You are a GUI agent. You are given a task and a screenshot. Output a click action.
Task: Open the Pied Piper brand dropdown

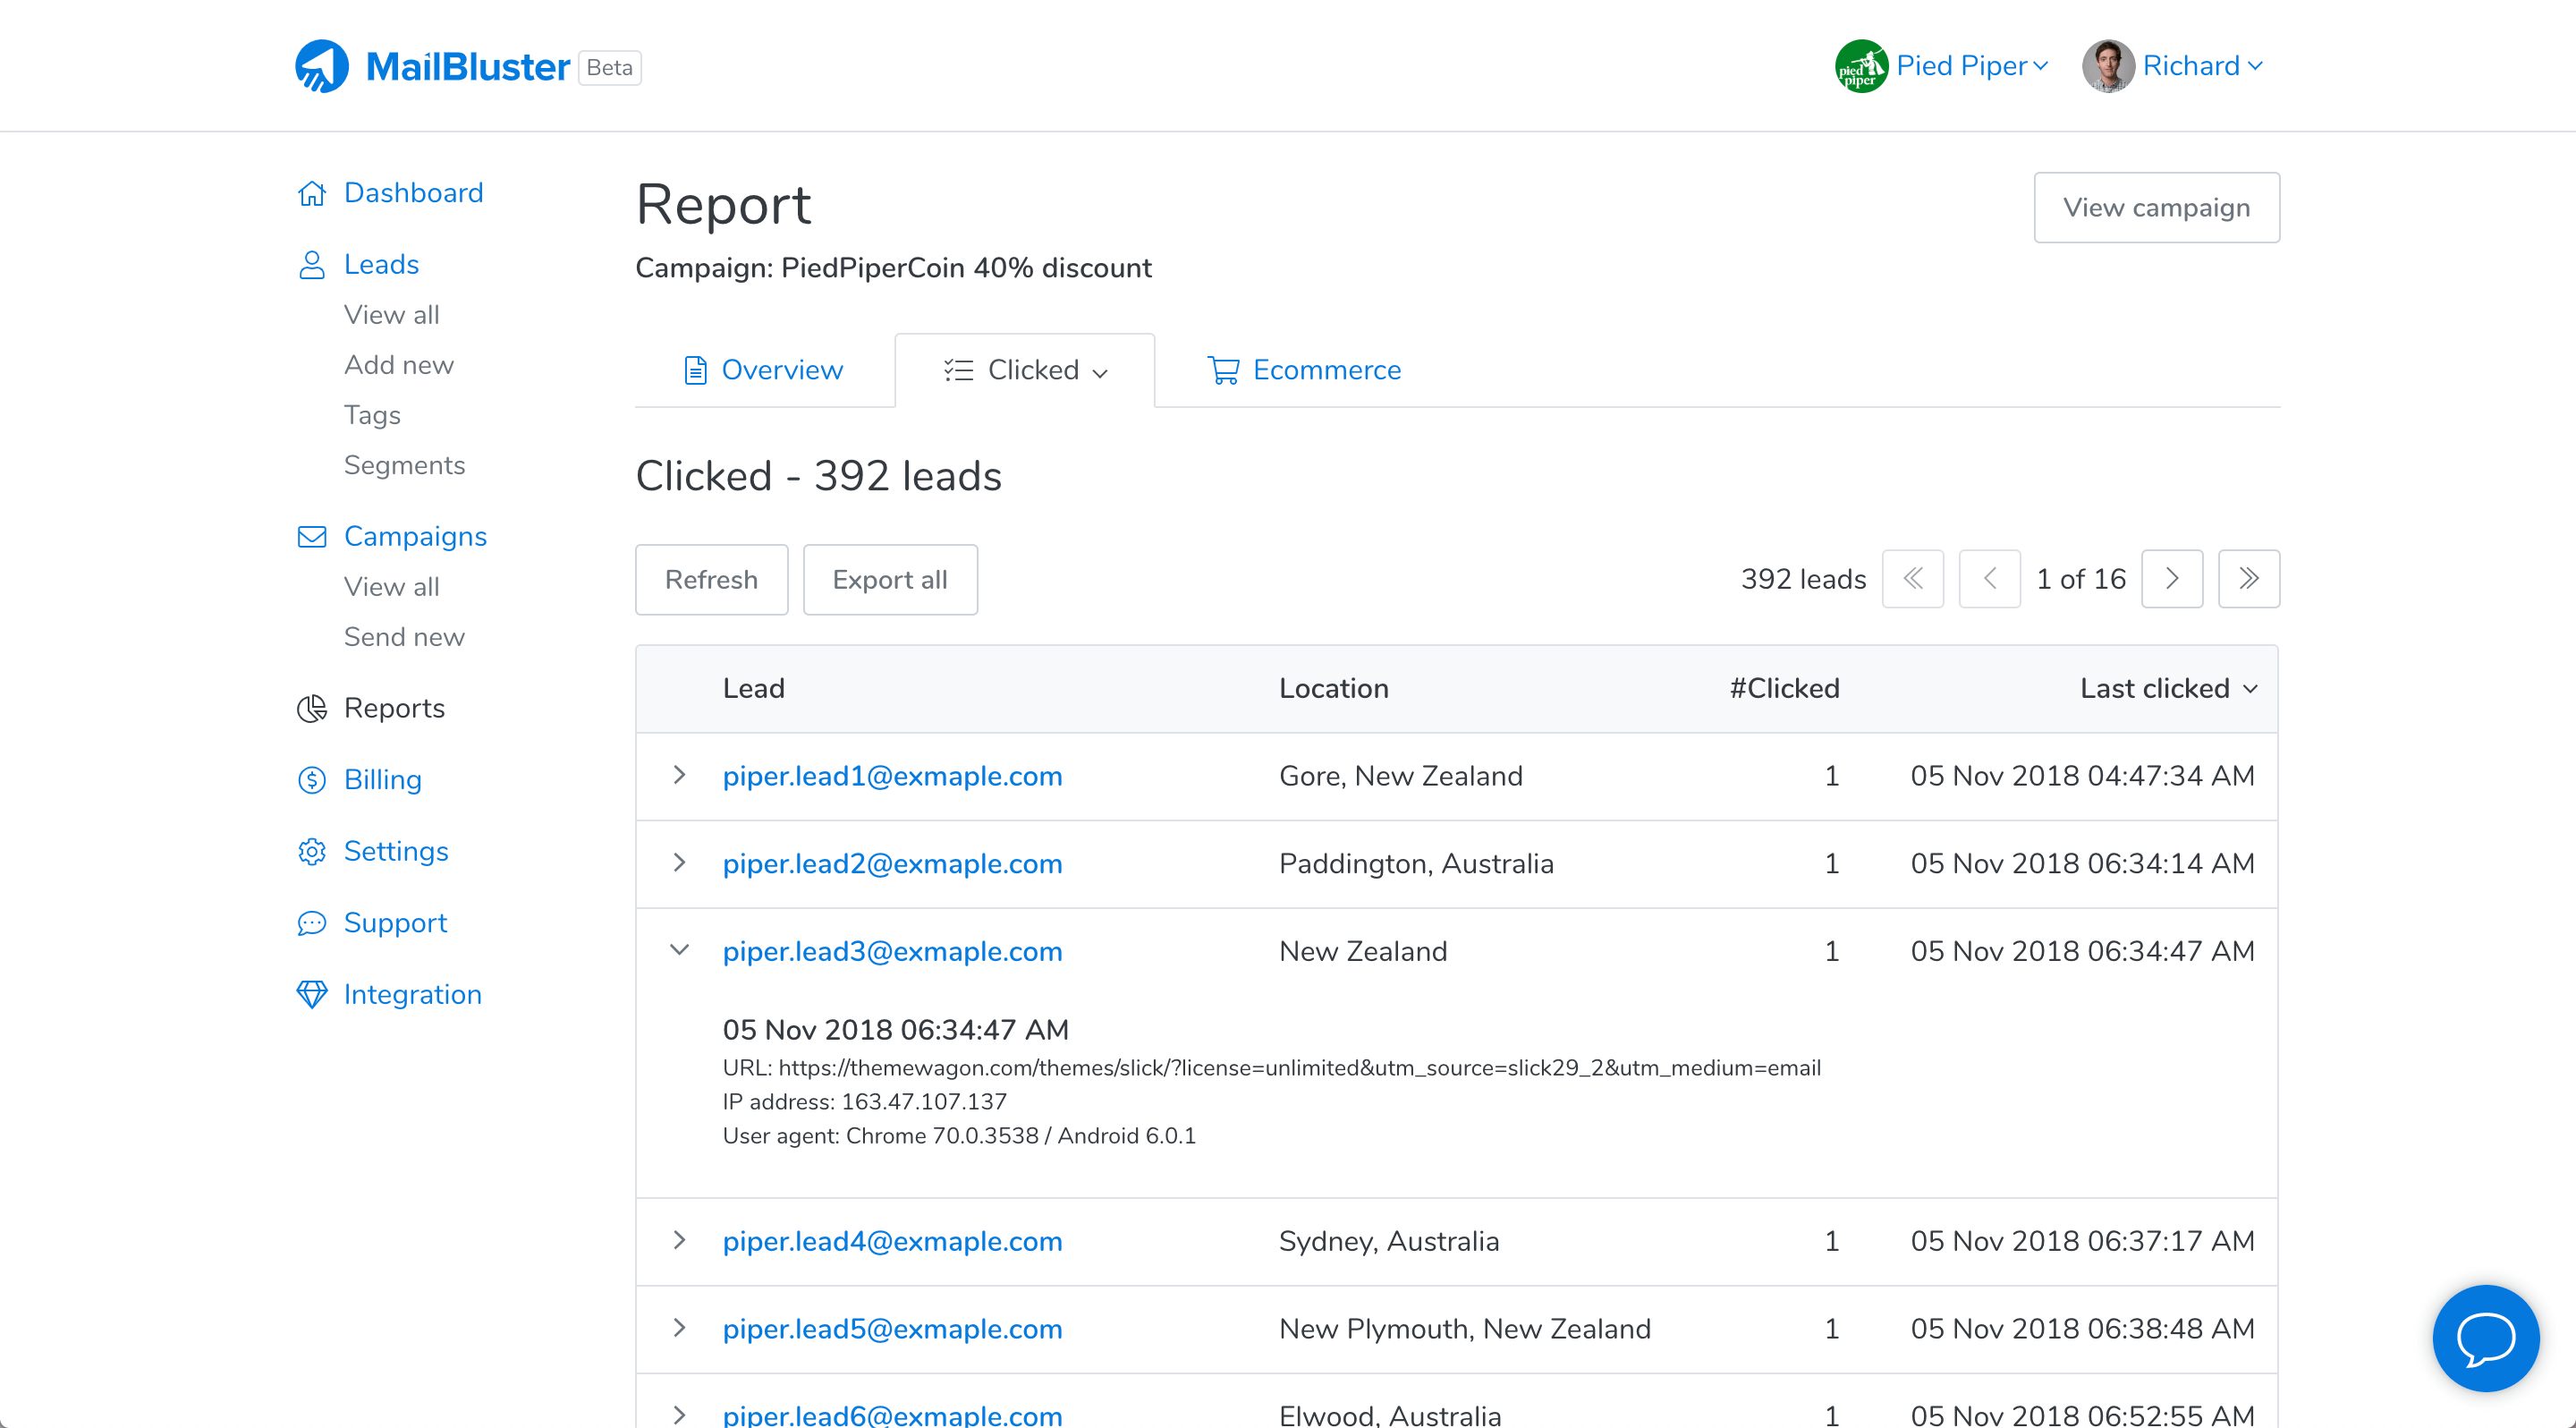click(1942, 66)
